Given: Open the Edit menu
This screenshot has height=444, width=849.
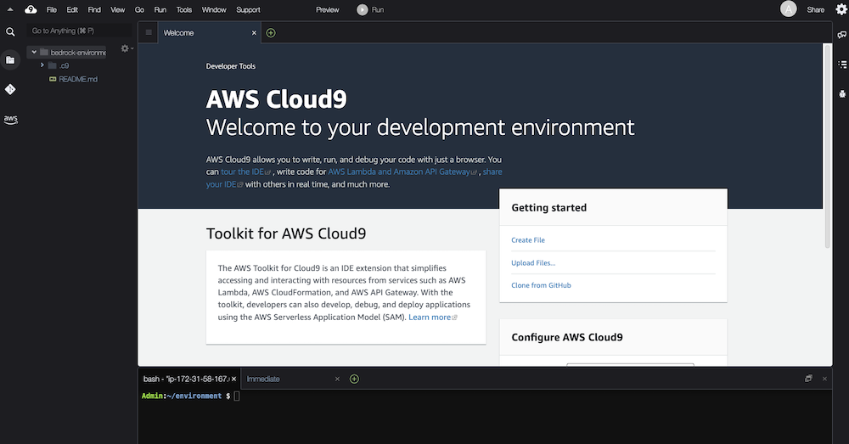Looking at the screenshot, I should coord(72,9).
